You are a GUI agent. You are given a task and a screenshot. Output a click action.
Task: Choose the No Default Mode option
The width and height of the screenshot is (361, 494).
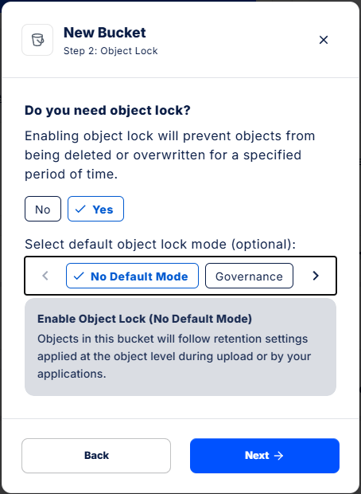tap(132, 276)
